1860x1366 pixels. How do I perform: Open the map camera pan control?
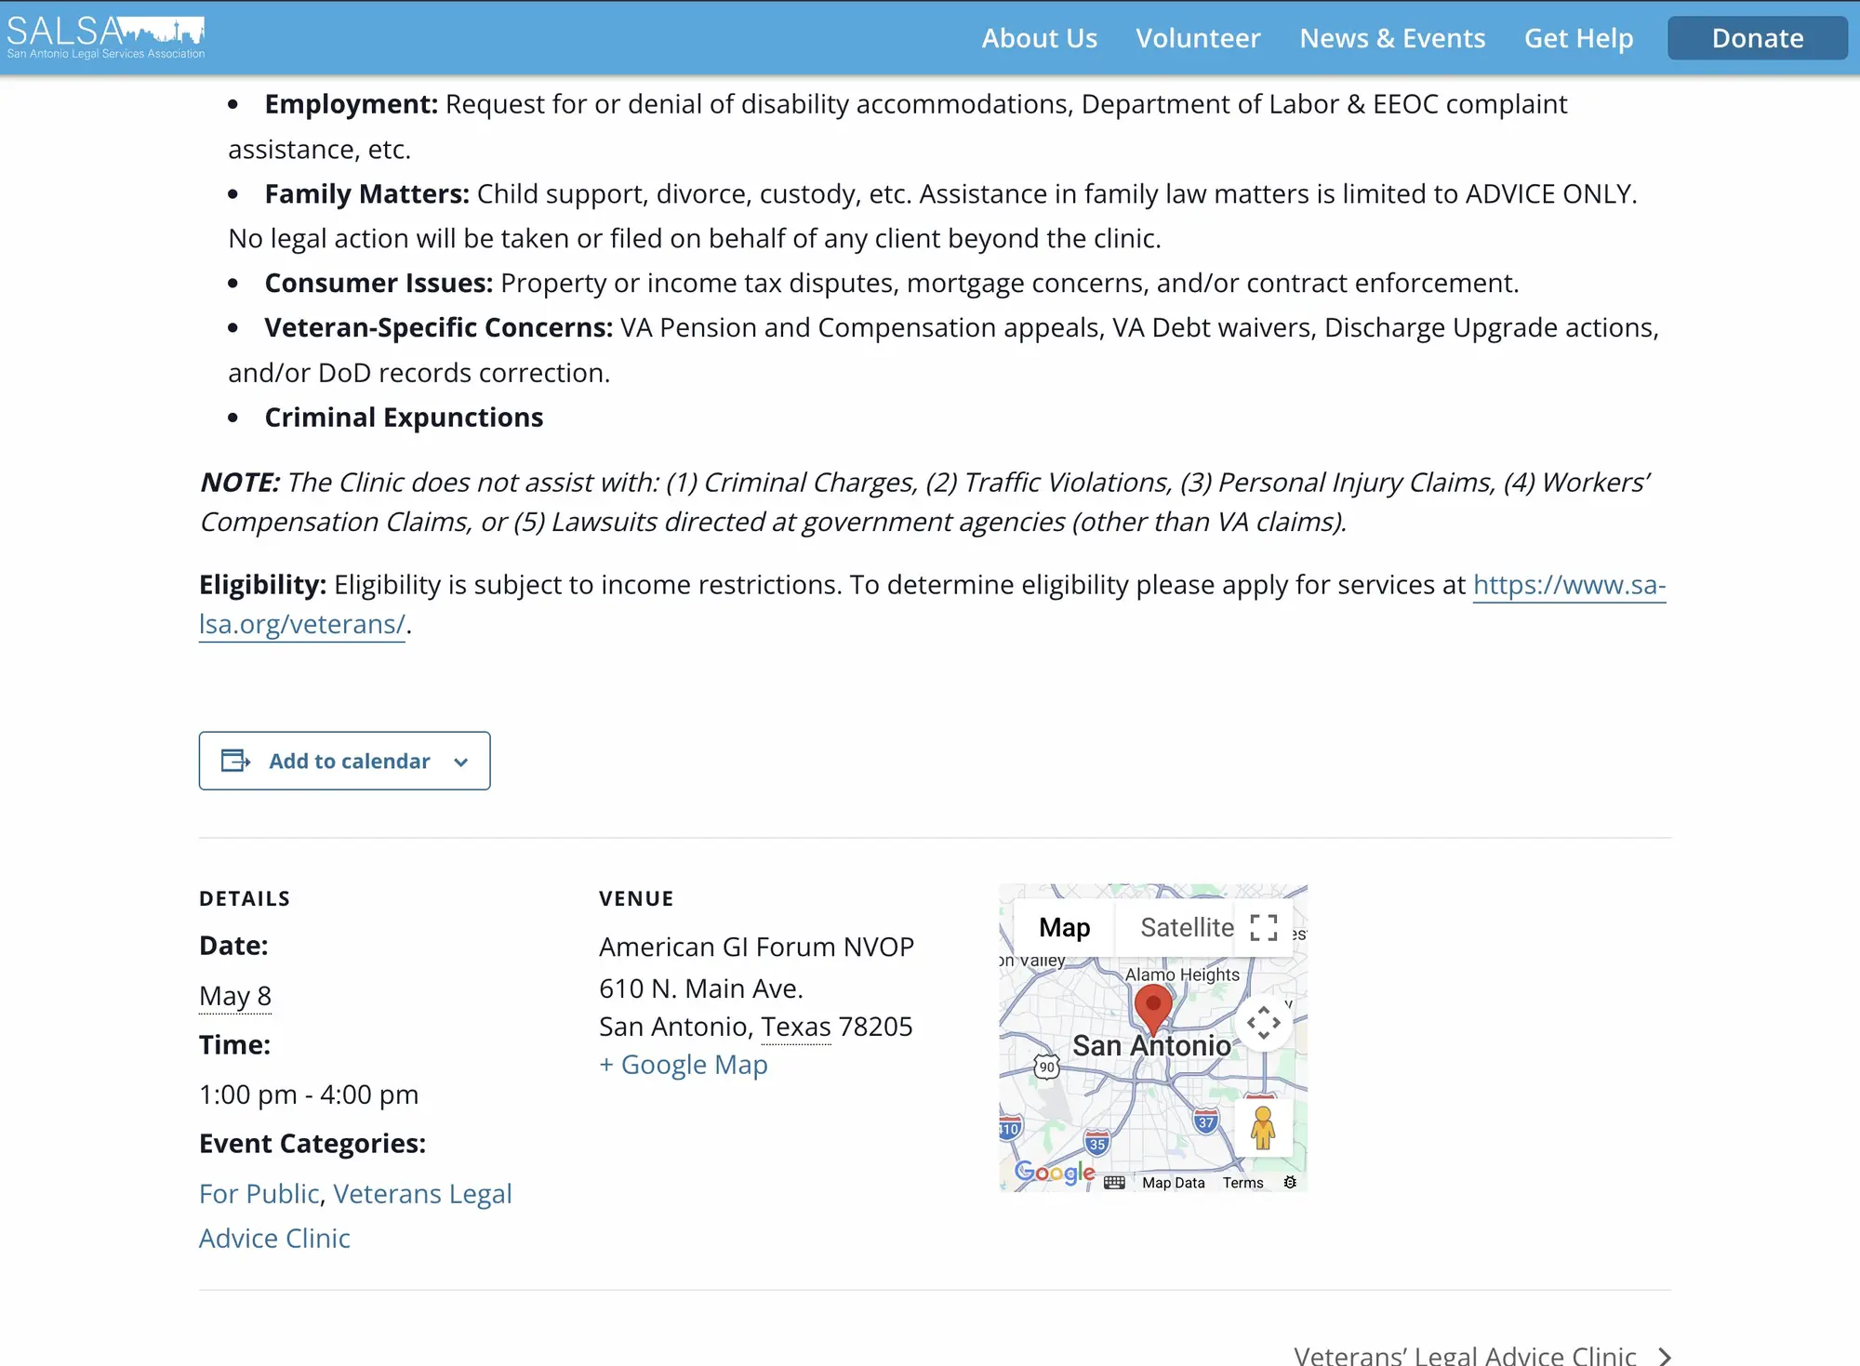coord(1263,1023)
